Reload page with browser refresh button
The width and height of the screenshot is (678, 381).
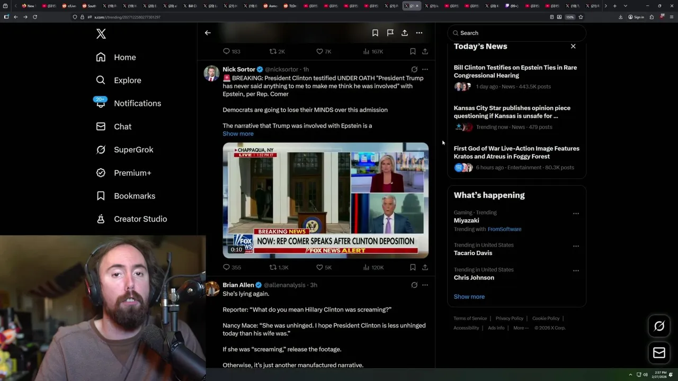click(x=35, y=17)
